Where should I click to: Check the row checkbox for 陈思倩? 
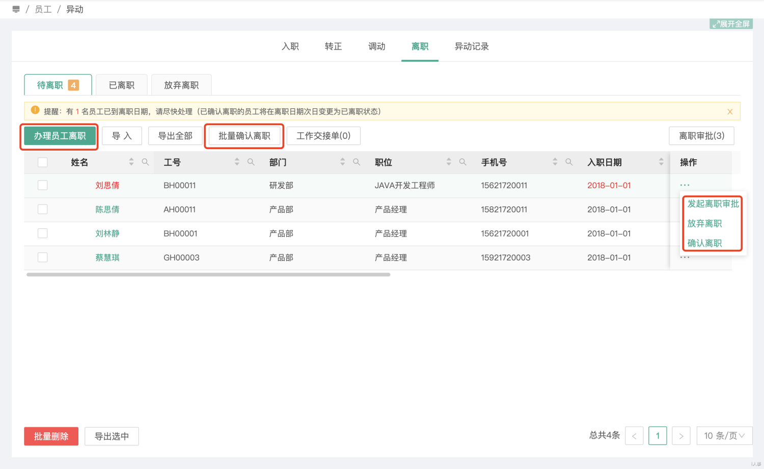coord(43,209)
